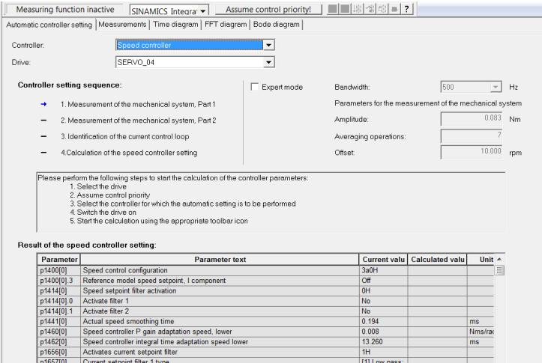Open the FFT diagram tab

(x=226, y=25)
